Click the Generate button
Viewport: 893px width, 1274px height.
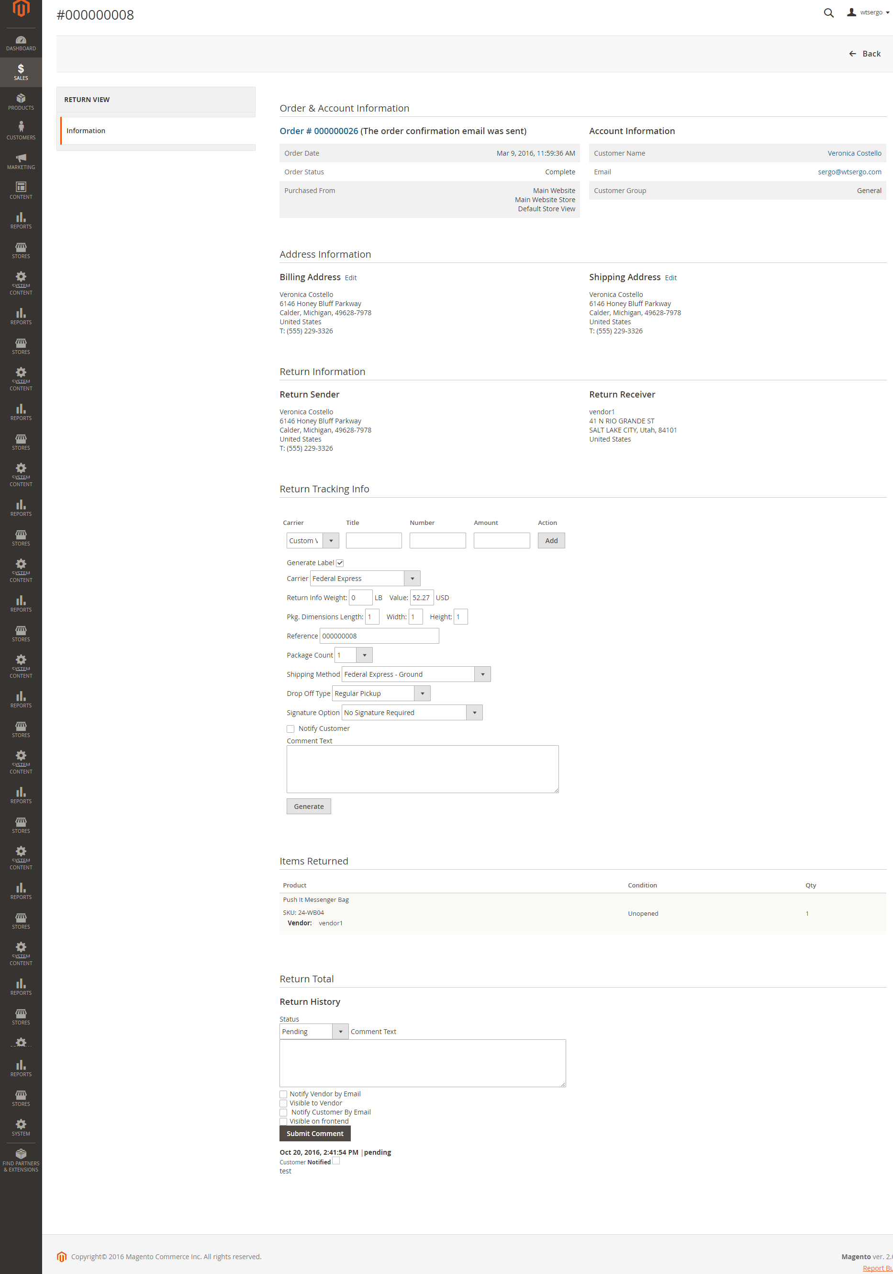tap(309, 806)
